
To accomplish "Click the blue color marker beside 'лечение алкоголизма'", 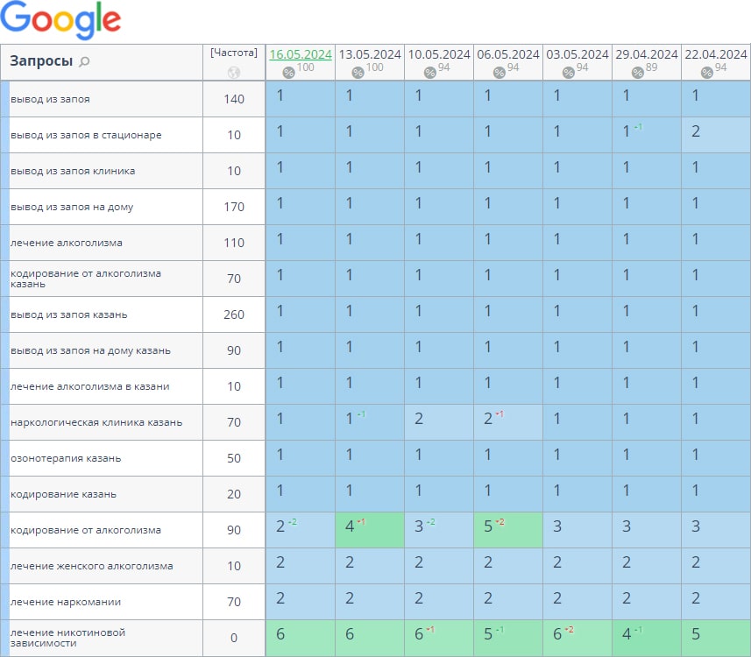I will [x=4, y=243].
